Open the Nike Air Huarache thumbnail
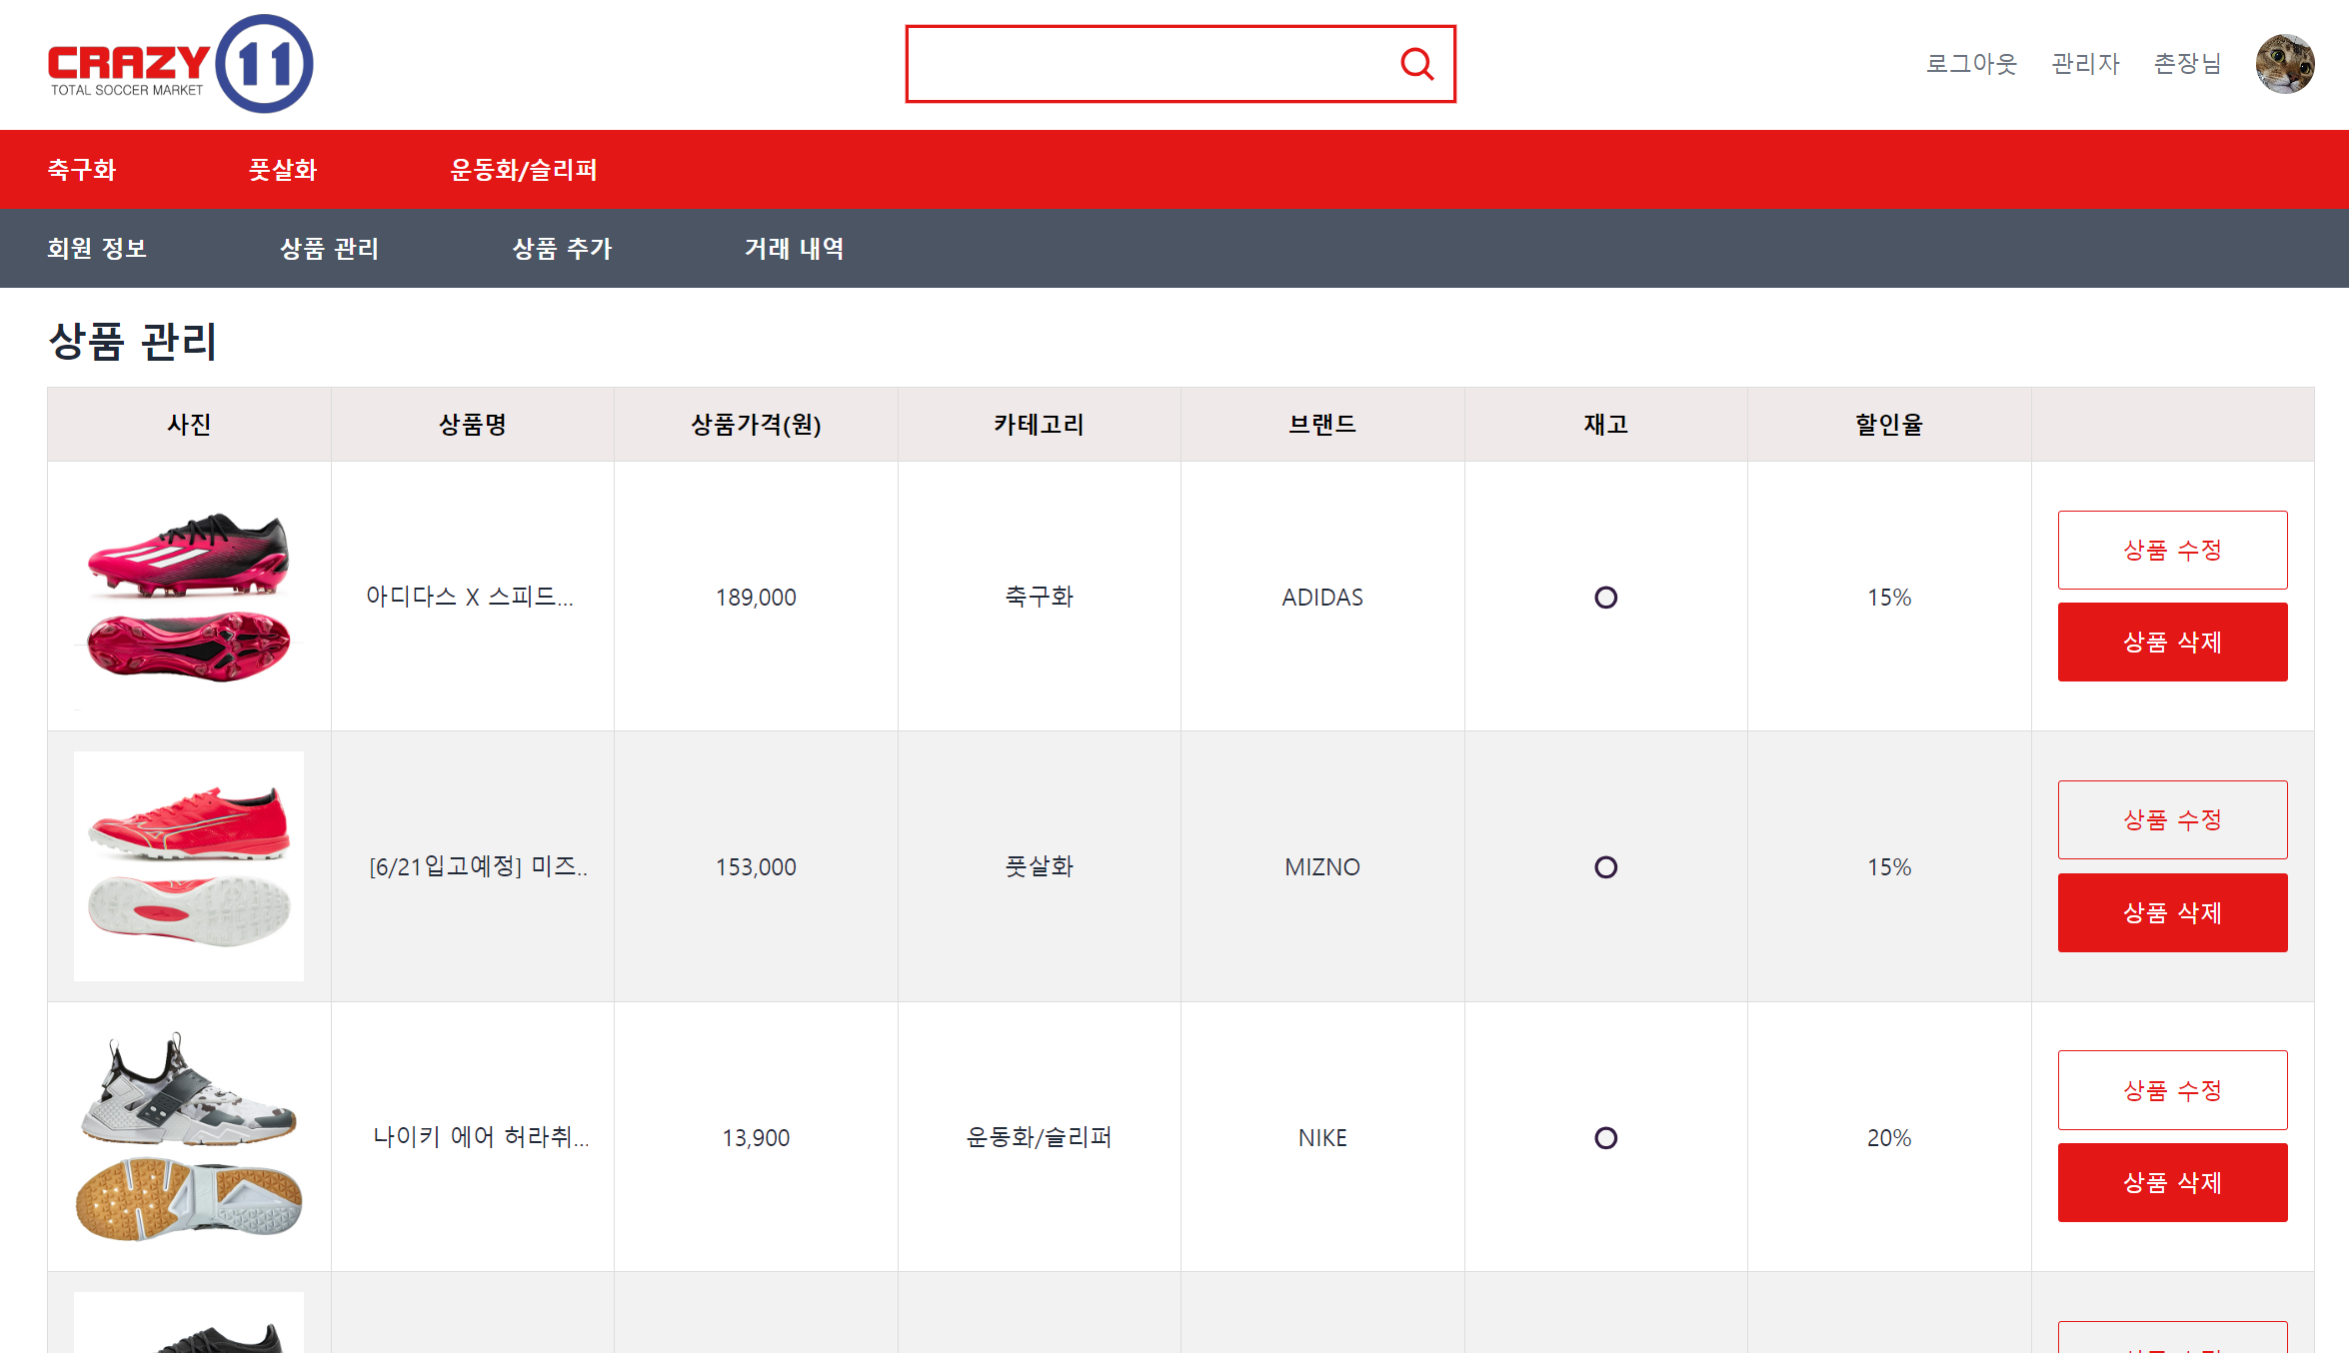The image size is (2349, 1353). click(189, 1137)
